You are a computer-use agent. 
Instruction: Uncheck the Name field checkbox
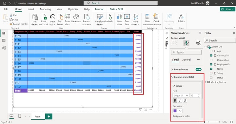pos(211,69)
